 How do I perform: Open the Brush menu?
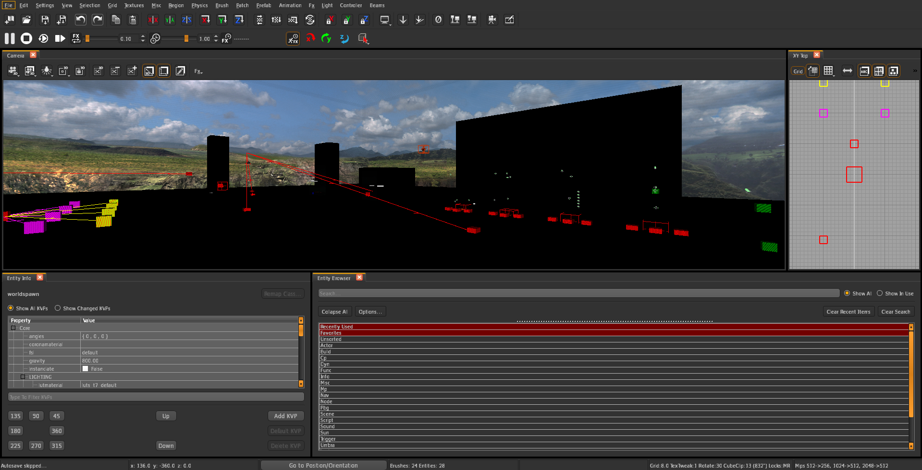(221, 5)
